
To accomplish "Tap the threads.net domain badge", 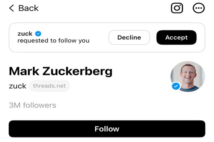I will [x=49, y=86].
